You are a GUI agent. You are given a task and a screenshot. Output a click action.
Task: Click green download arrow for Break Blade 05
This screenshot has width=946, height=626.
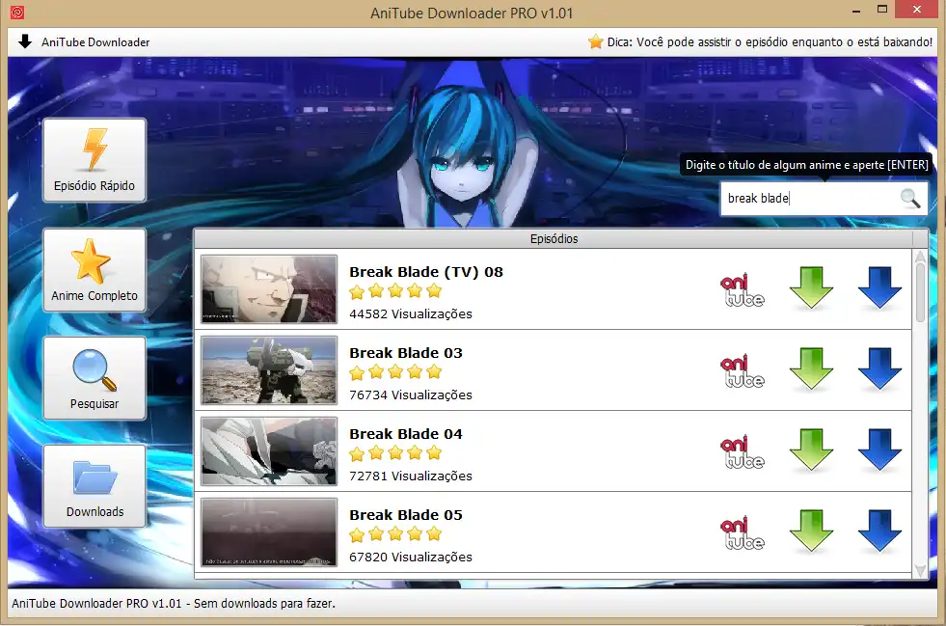[811, 531]
